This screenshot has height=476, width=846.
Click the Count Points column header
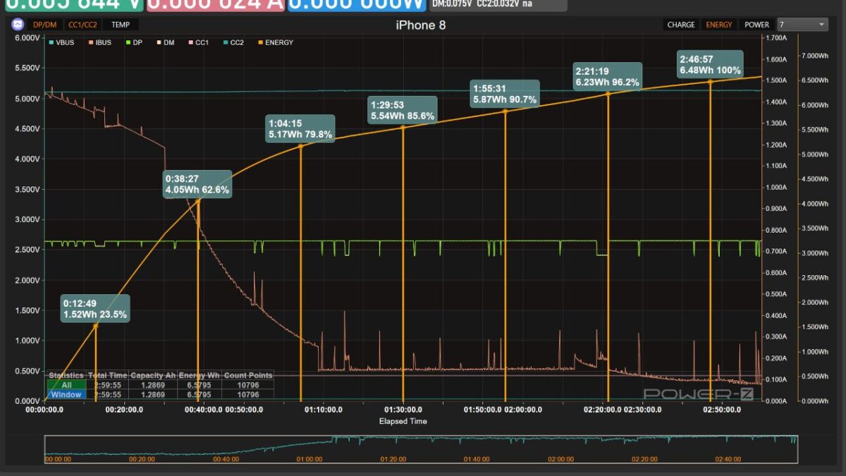click(x=247, y=376)
